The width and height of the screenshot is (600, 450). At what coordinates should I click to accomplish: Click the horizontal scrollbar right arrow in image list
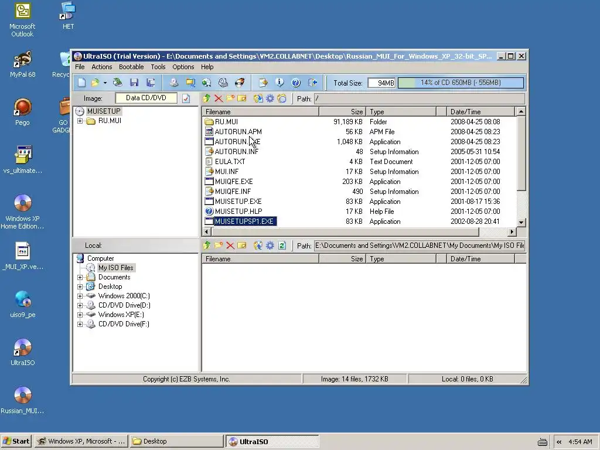(x=512, y=231)
